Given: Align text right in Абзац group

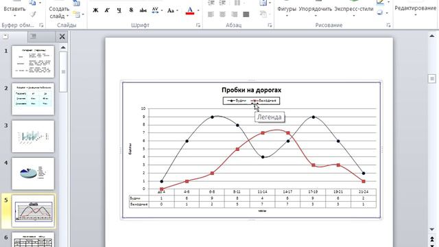Looking at the screenshot, I should pyautogui.click(x=235, y=14).
